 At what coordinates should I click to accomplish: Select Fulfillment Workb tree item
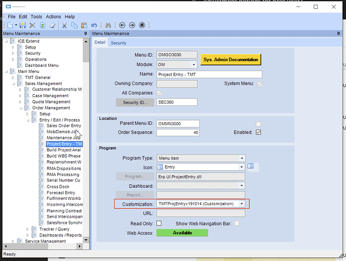pos(64,198)
